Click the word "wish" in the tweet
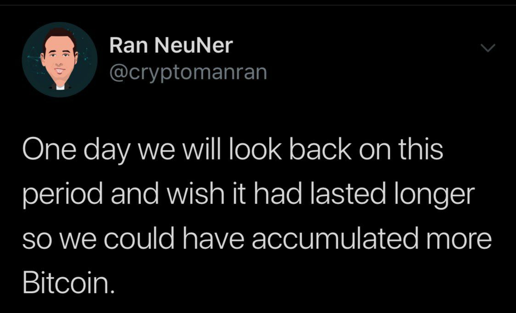The height and width of the screenshot is (313, 516). pyautogui.click(x=196, y=194)
